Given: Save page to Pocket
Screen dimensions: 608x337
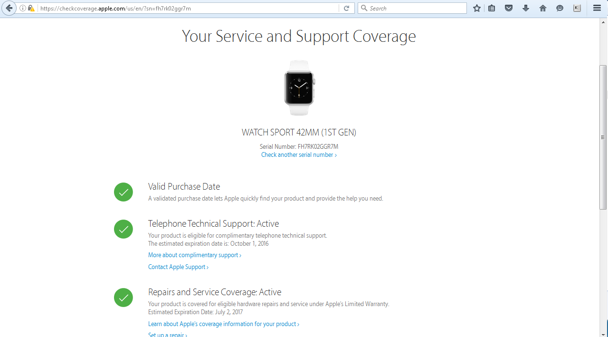Looking at the screenshot, I should (x=509, y=8).
